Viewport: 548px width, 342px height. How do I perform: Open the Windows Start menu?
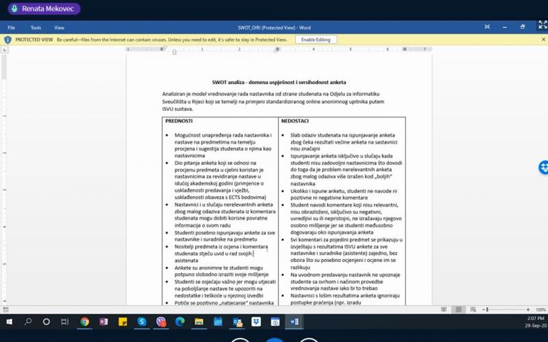click(x=9, y=321)
